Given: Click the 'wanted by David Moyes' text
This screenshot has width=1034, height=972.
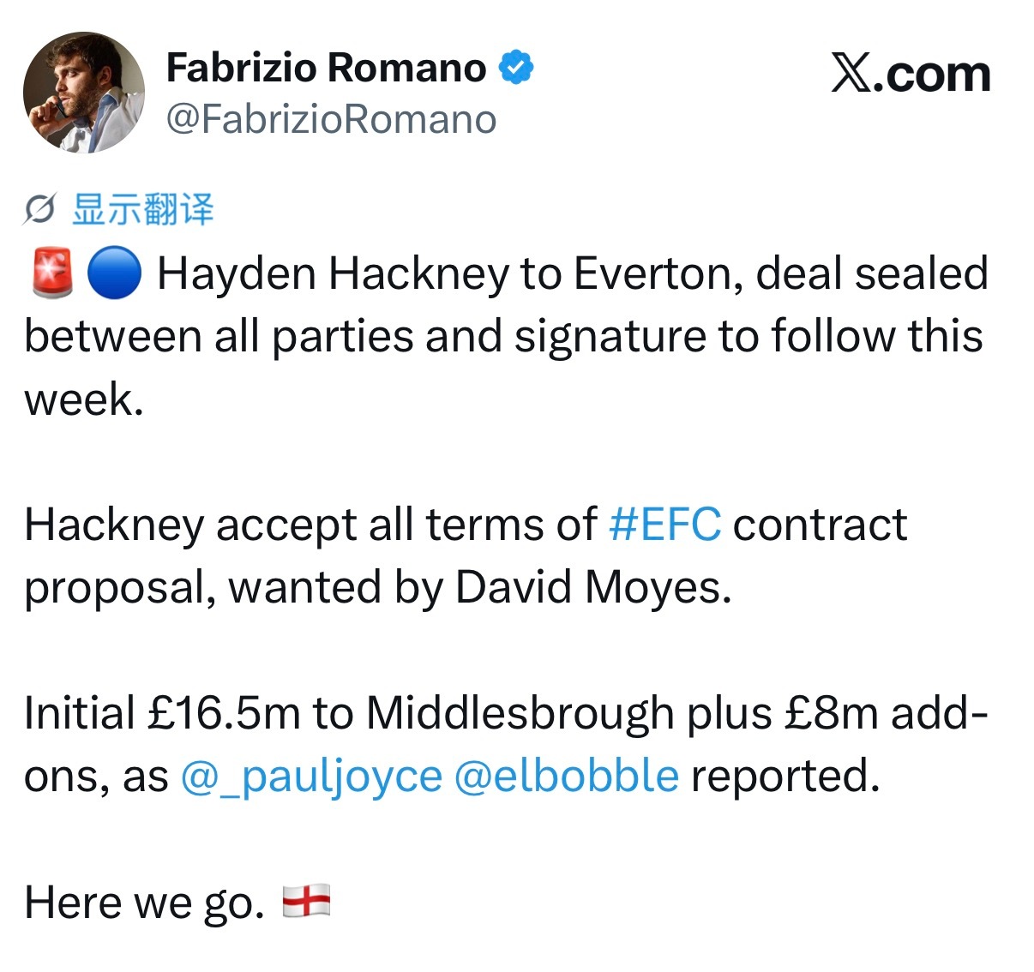Looking at the screenshot, I should click(480, 588).
